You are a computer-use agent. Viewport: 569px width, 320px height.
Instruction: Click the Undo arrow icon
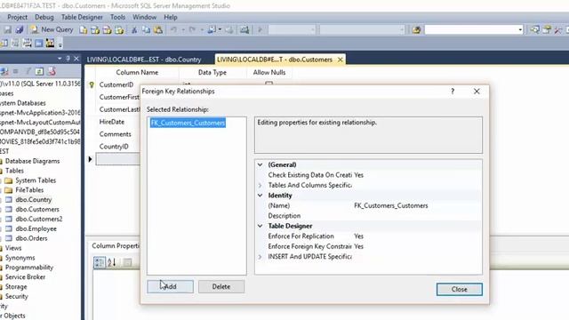pyautogui.click(x=174, y=29)
